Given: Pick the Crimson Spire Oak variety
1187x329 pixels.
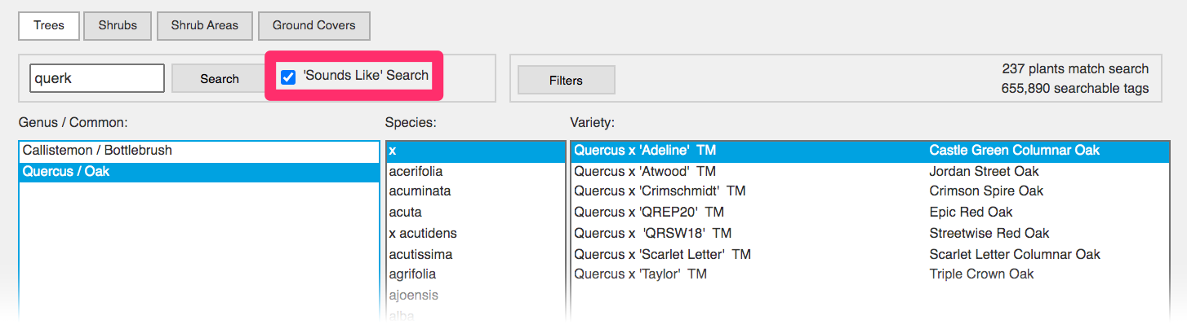Looking at the screenshot, I should tap(986, 191).
